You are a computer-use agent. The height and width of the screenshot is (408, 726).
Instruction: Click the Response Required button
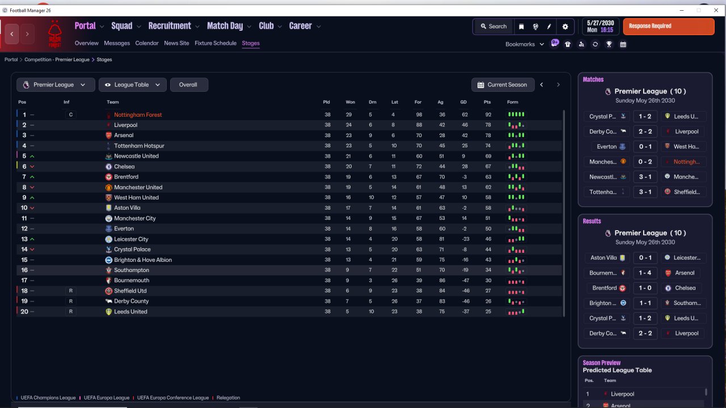[x=669, y=27]
